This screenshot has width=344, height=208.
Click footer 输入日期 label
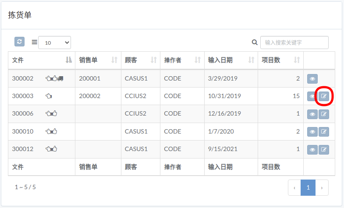click(x=220, y=167)
